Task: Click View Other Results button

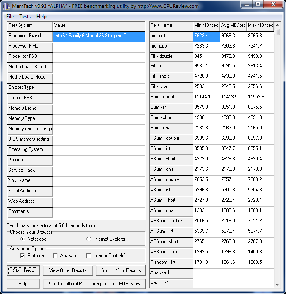Action: click(68, 270)
